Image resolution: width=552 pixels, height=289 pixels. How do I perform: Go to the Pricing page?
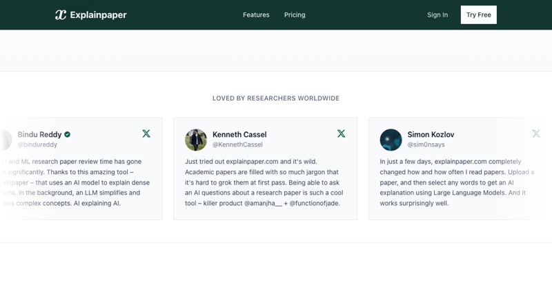point(295,14)
